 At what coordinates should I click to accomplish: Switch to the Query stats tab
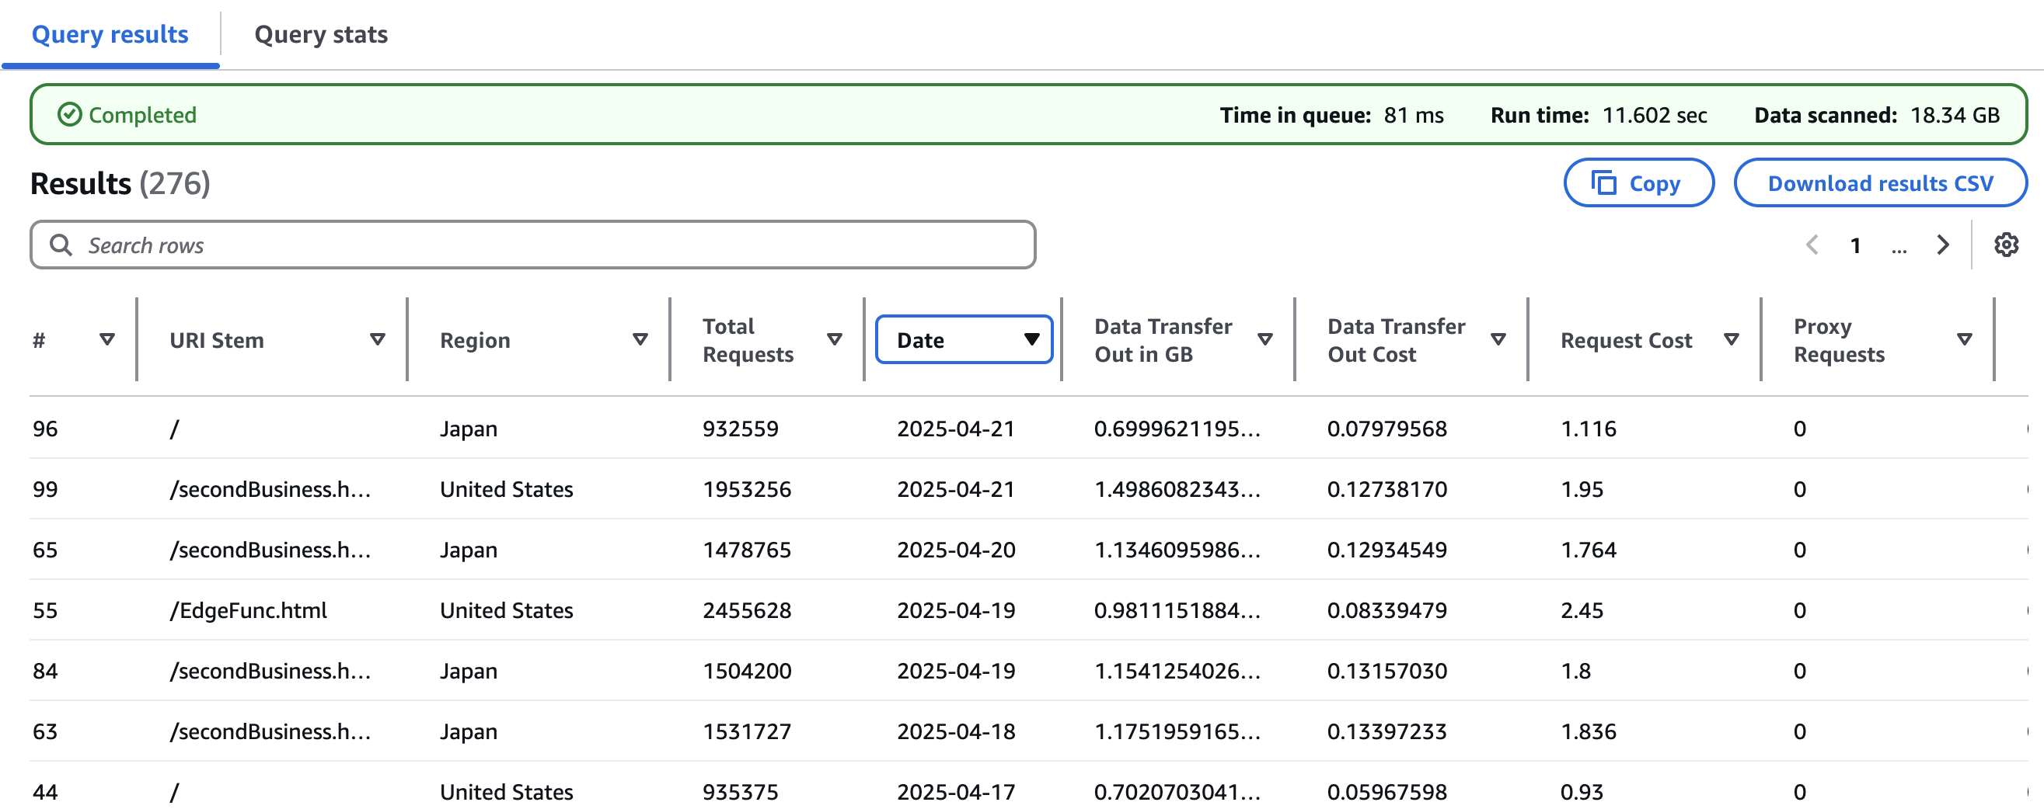coord(319,34)
